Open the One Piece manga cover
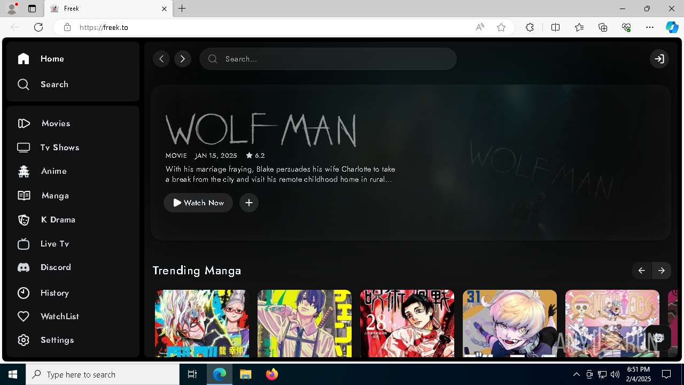This screenshot has height=385, width=684. [x=612, y=324]
